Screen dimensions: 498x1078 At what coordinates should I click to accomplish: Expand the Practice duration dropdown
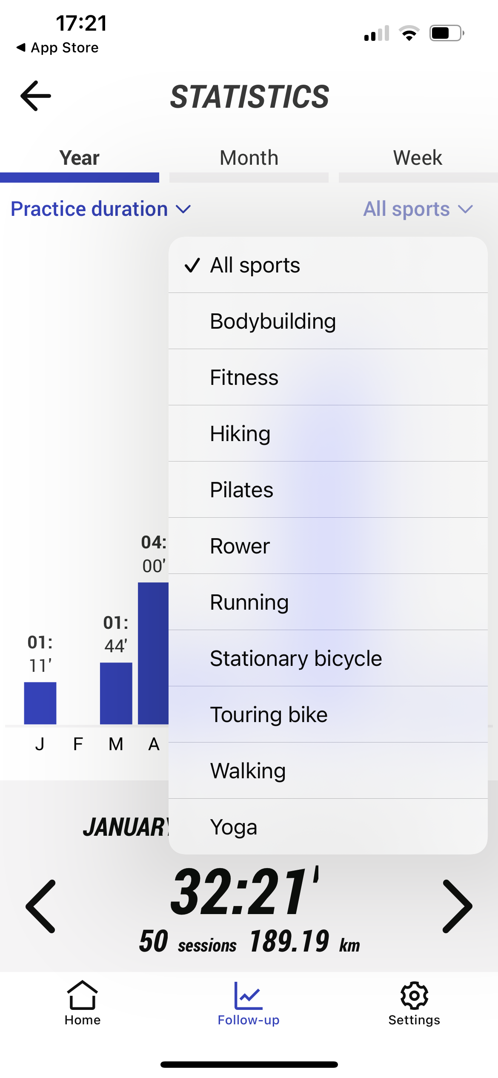[100, 209]
